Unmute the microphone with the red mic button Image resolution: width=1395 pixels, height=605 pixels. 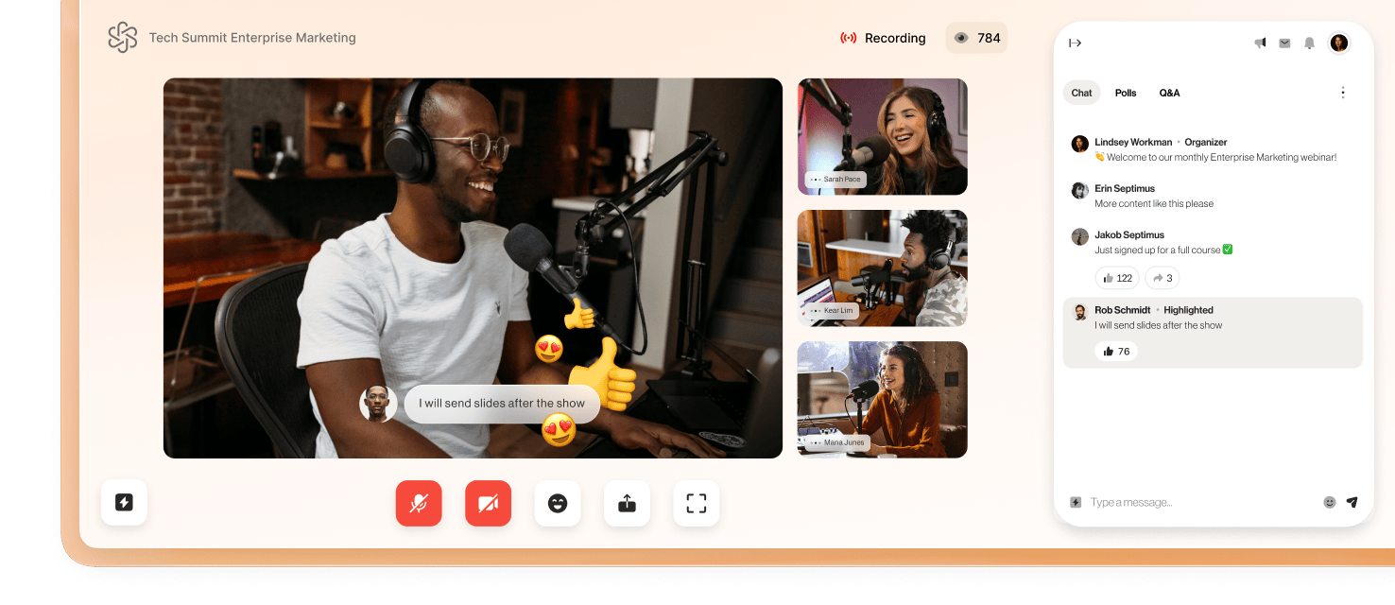pos(419,504)
